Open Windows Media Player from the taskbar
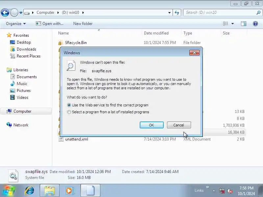 pyautogui.click(x=69, y=191)
